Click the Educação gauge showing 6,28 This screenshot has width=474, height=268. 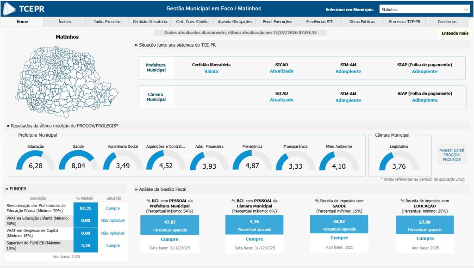click(36, 160)
